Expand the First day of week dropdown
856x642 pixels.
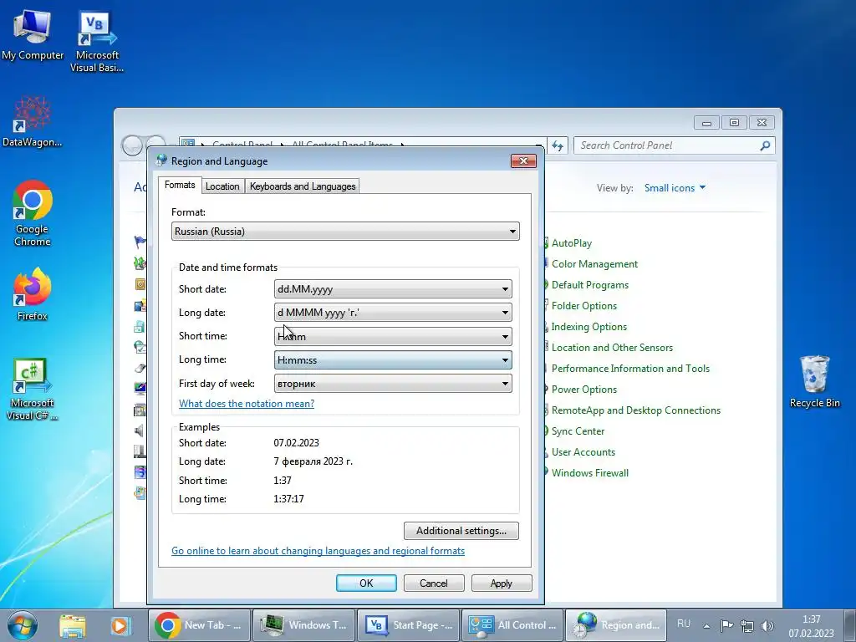pyautogui.click(x=393, y=384)
